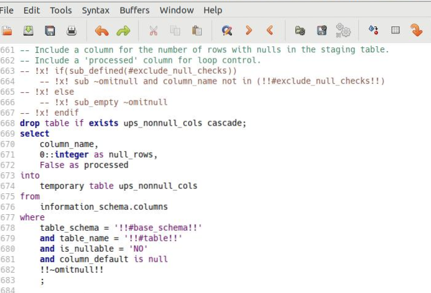Click the semicolon on line 683
Viewport: 431px width, 293px height.
click(x=42, y=281)
